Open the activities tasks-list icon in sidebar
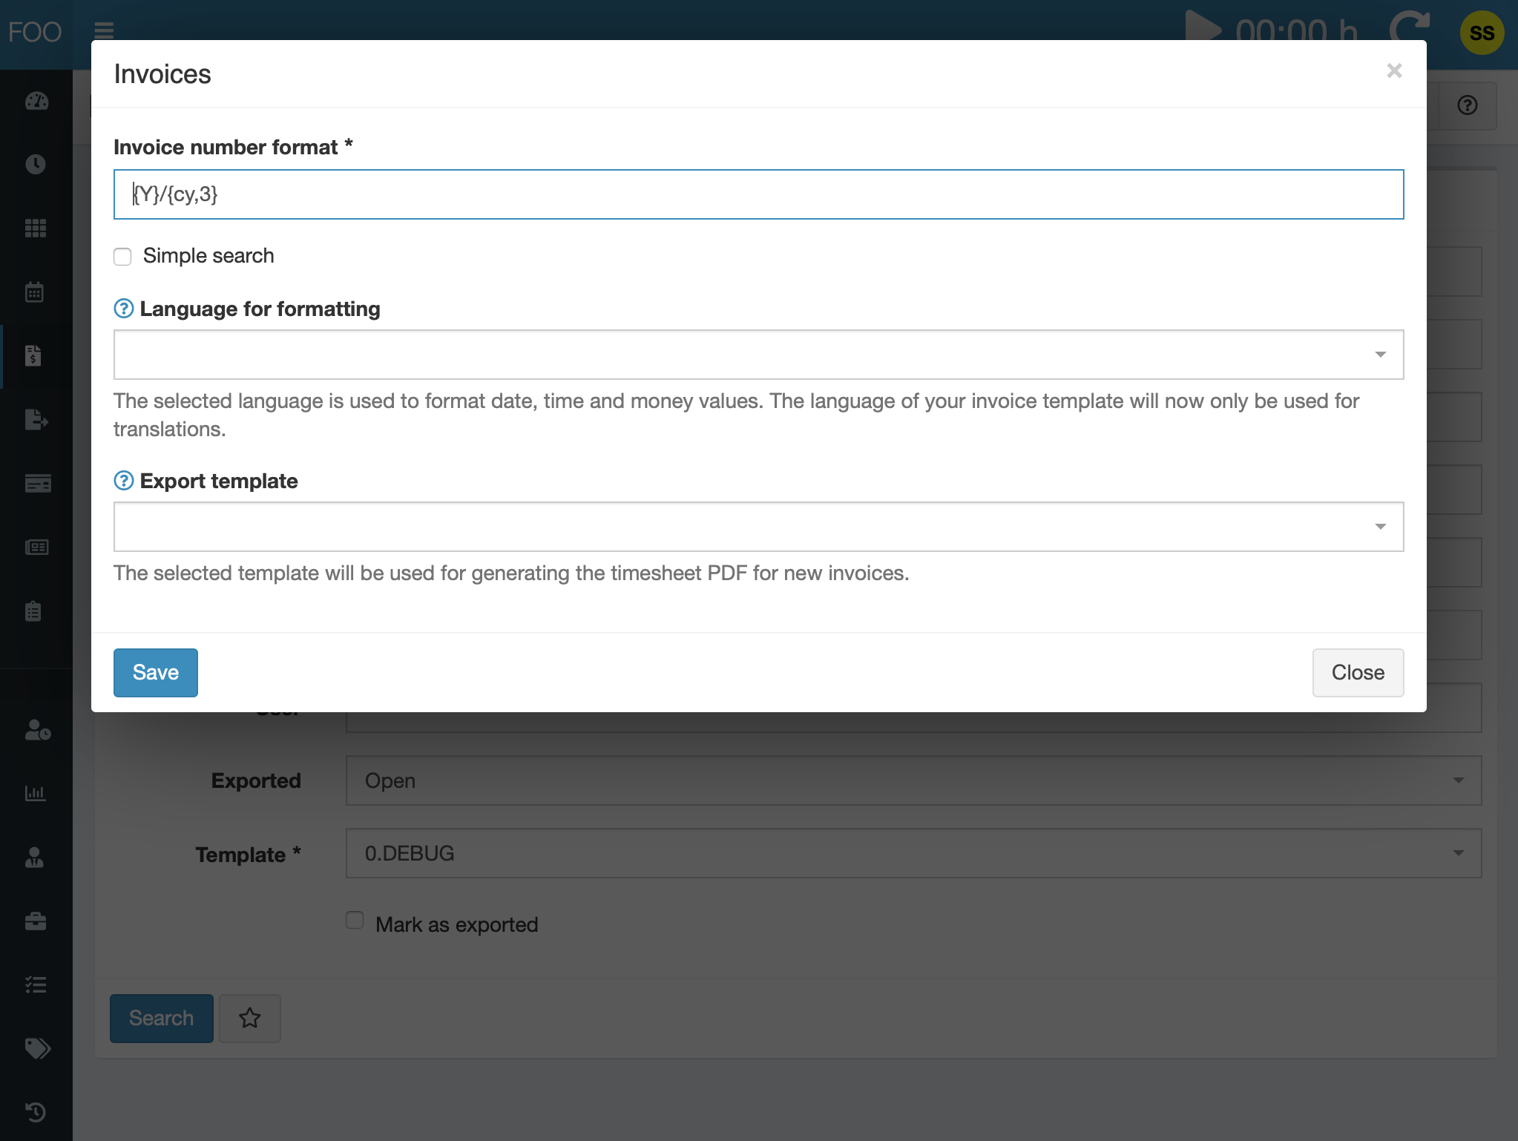This screenshot has height=1141, width=1518. pos(36,985)
